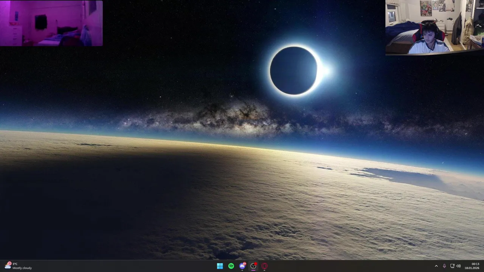
Task: Switch to OBS Studio in taskbar
Action: tap(253, 266)
